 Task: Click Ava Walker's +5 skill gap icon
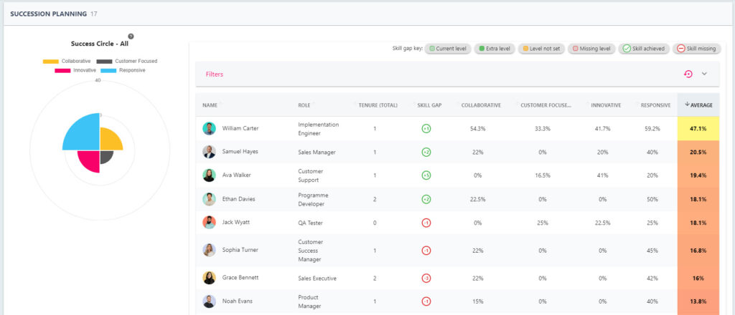tap(426, 175)
